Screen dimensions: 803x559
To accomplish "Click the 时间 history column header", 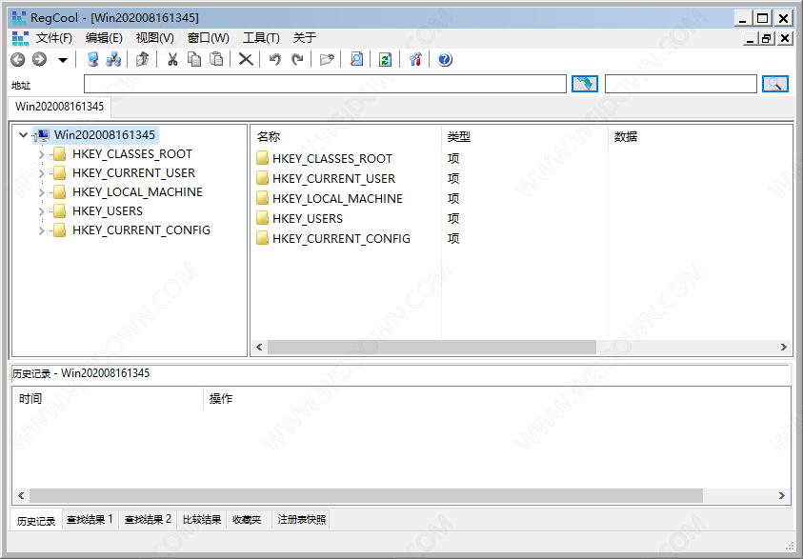I will (x=107, y=399).
